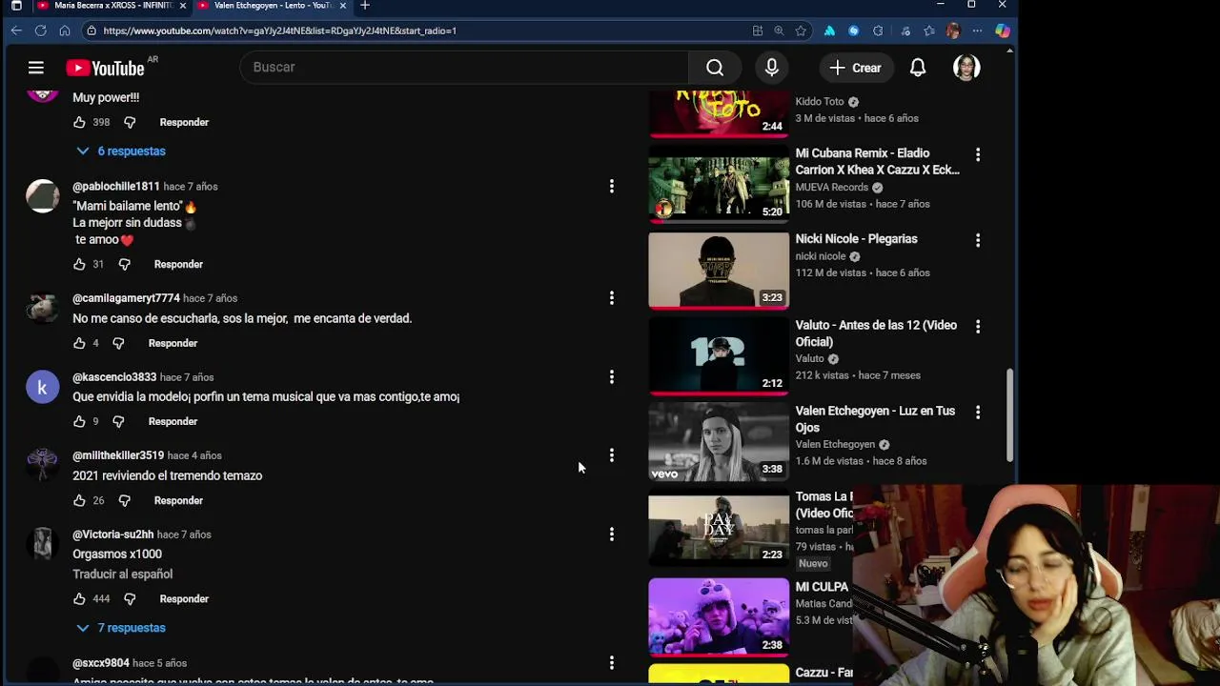Open more options for Nicki Nicole Plegarias
Image resolution: width=1220 pixels, height=686 pixels.
pyautogui.click(x=977, y=240)
